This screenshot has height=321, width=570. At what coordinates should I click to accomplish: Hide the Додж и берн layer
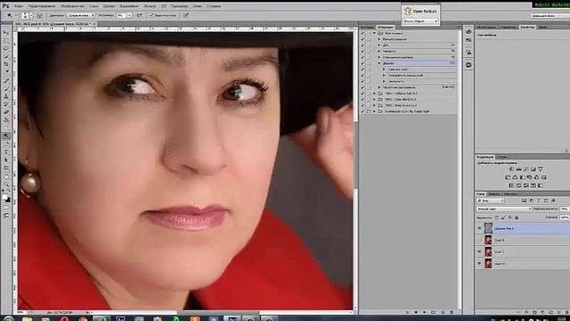479,228
